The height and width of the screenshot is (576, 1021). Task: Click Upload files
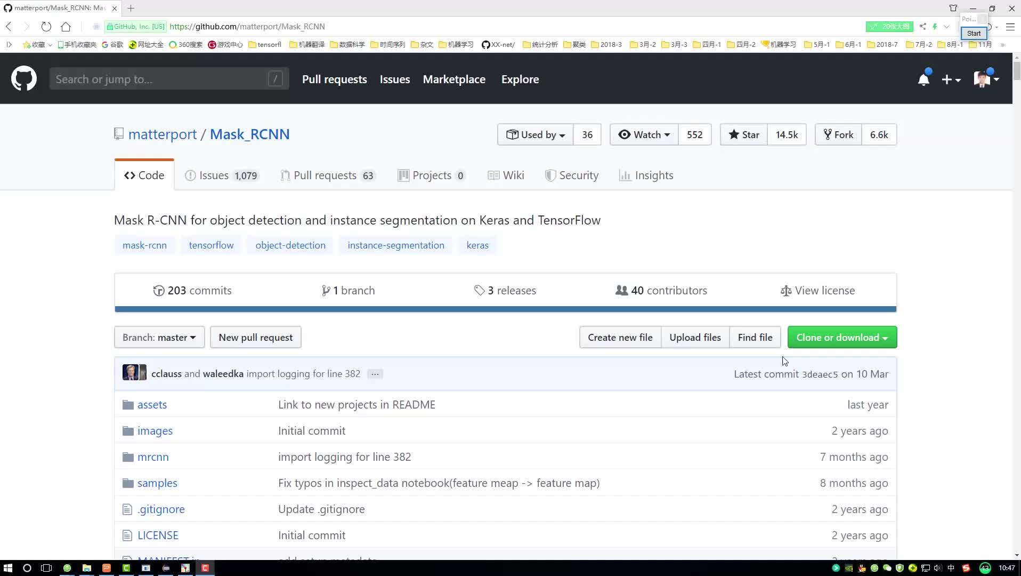(x=695, y=338)
